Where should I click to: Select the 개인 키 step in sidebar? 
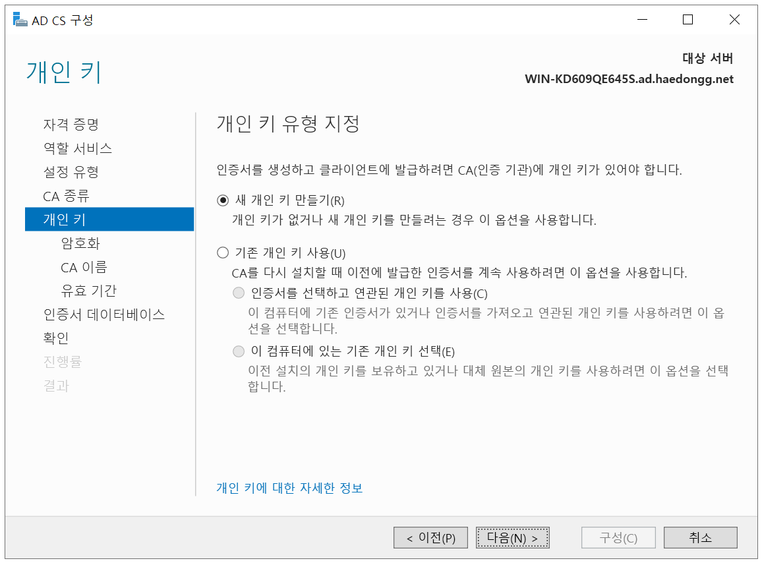point(109,220)
